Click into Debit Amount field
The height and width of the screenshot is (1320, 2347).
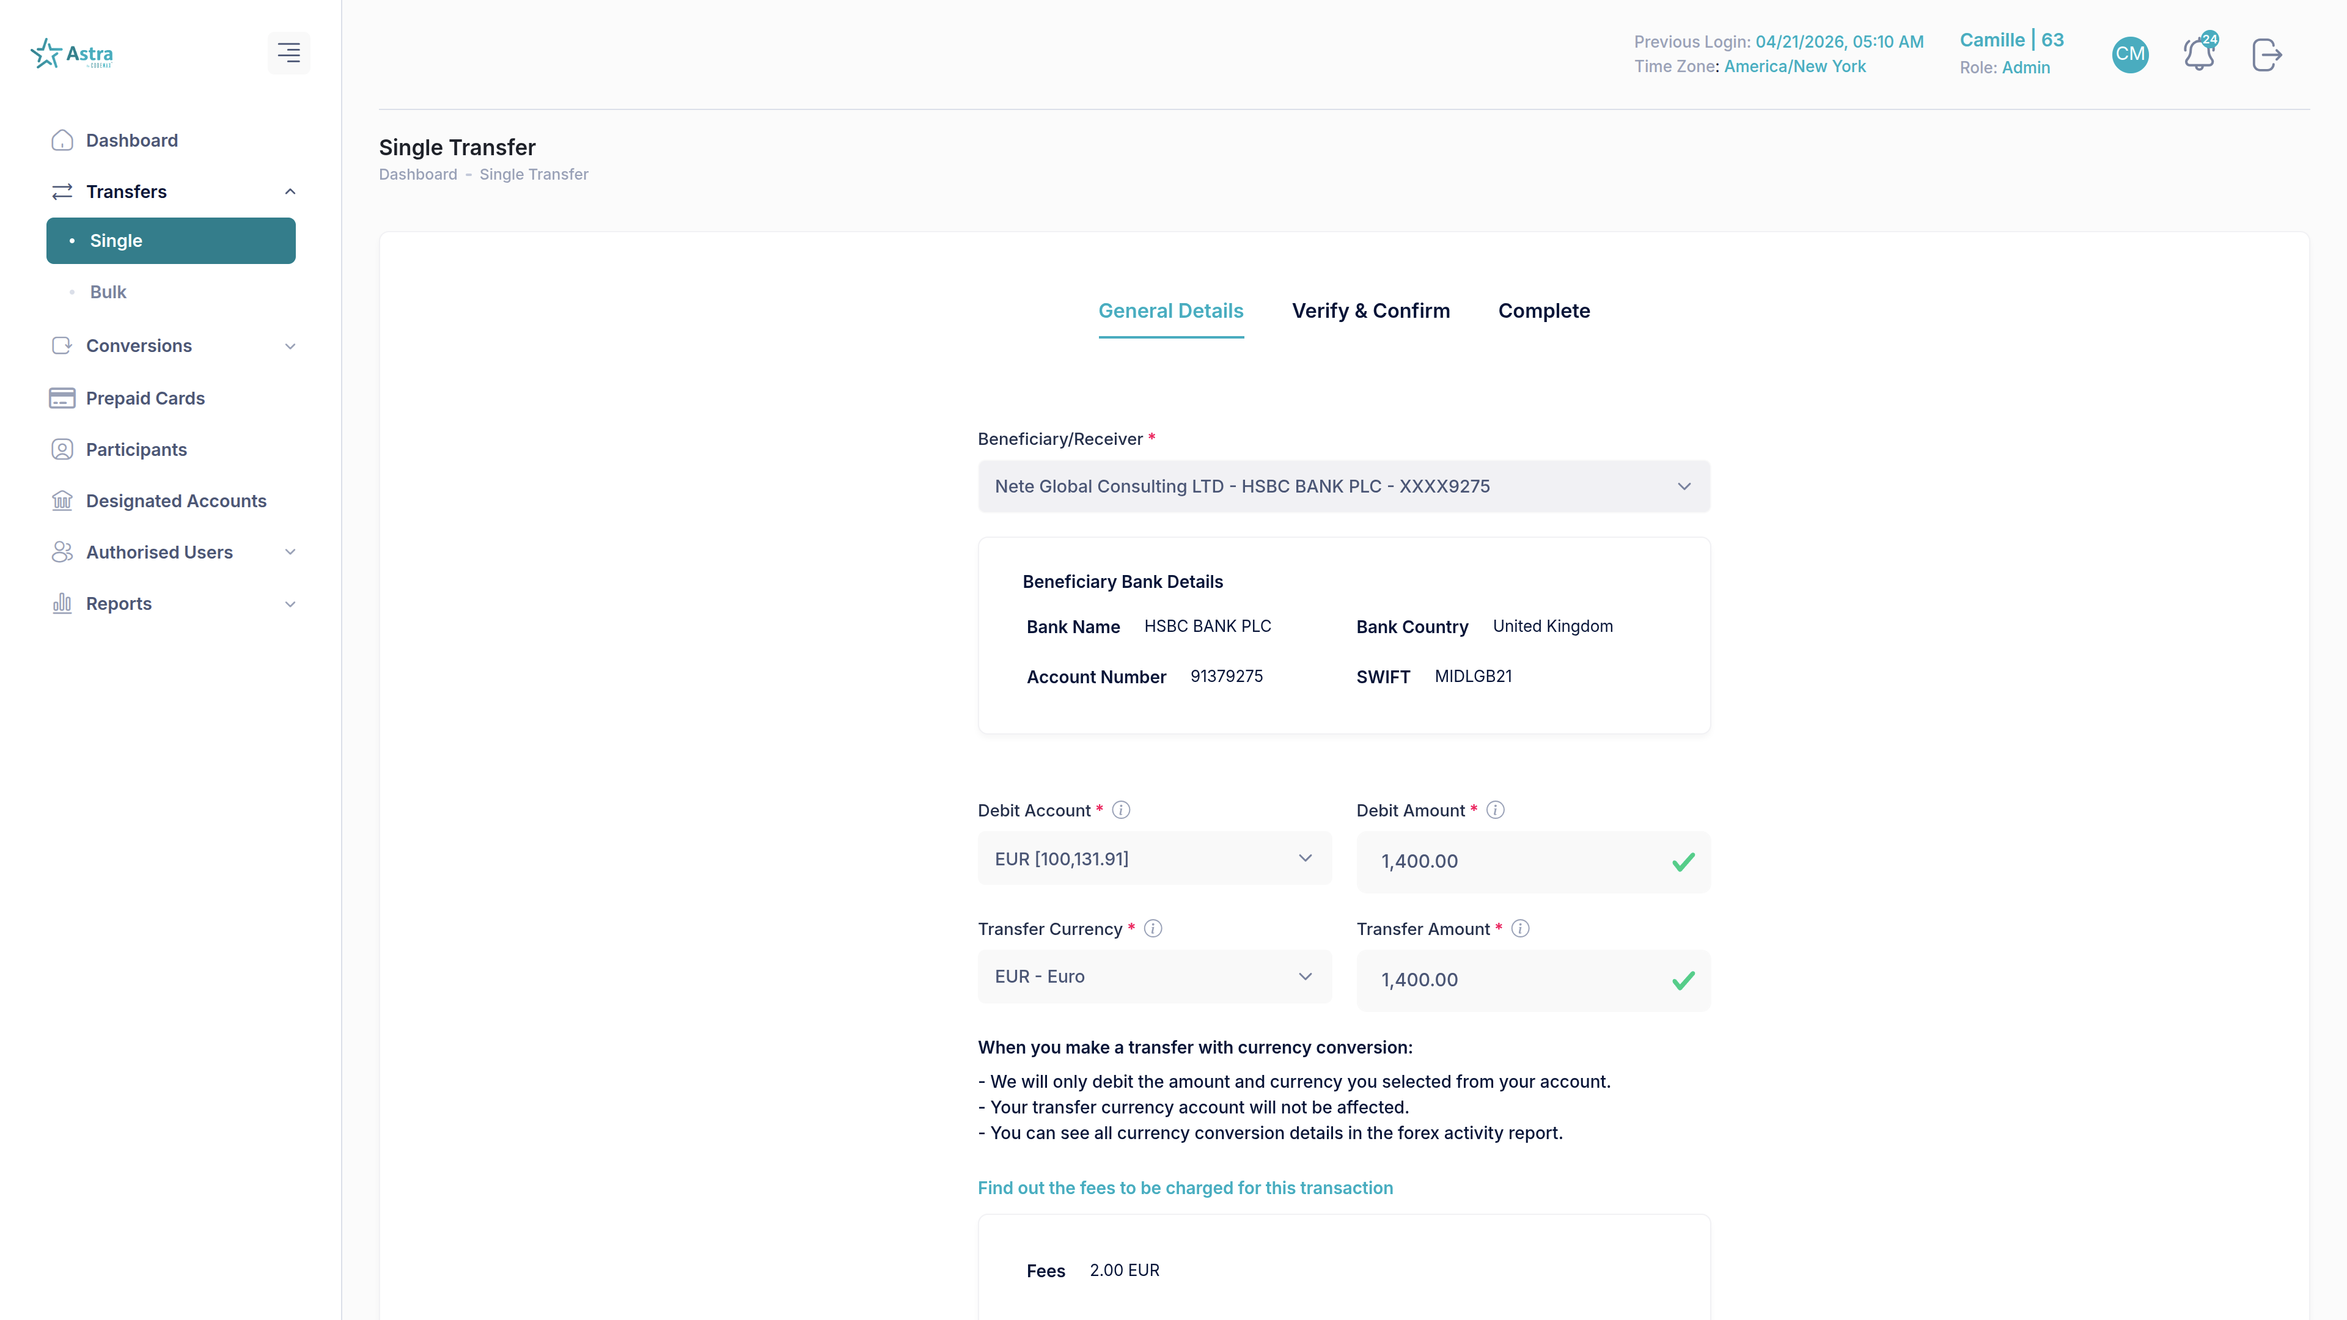coord(1533,862)
